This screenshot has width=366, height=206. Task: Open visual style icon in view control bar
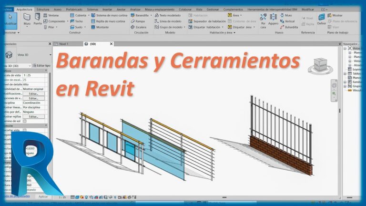tap(77, 197)
